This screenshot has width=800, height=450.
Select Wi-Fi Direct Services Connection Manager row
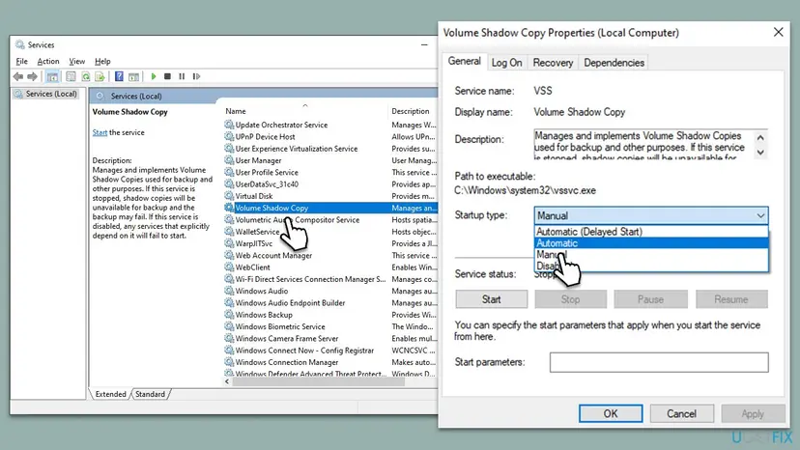[x=330, y=279]
